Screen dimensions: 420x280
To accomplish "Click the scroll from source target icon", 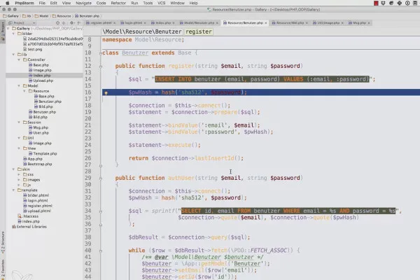I will pos(57,23).
